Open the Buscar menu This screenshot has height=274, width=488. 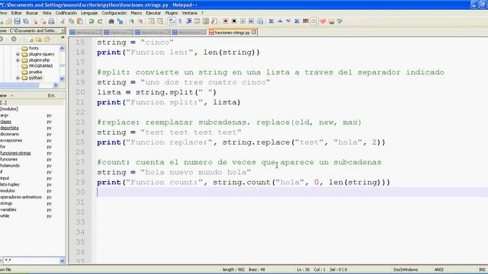point(32,13)
